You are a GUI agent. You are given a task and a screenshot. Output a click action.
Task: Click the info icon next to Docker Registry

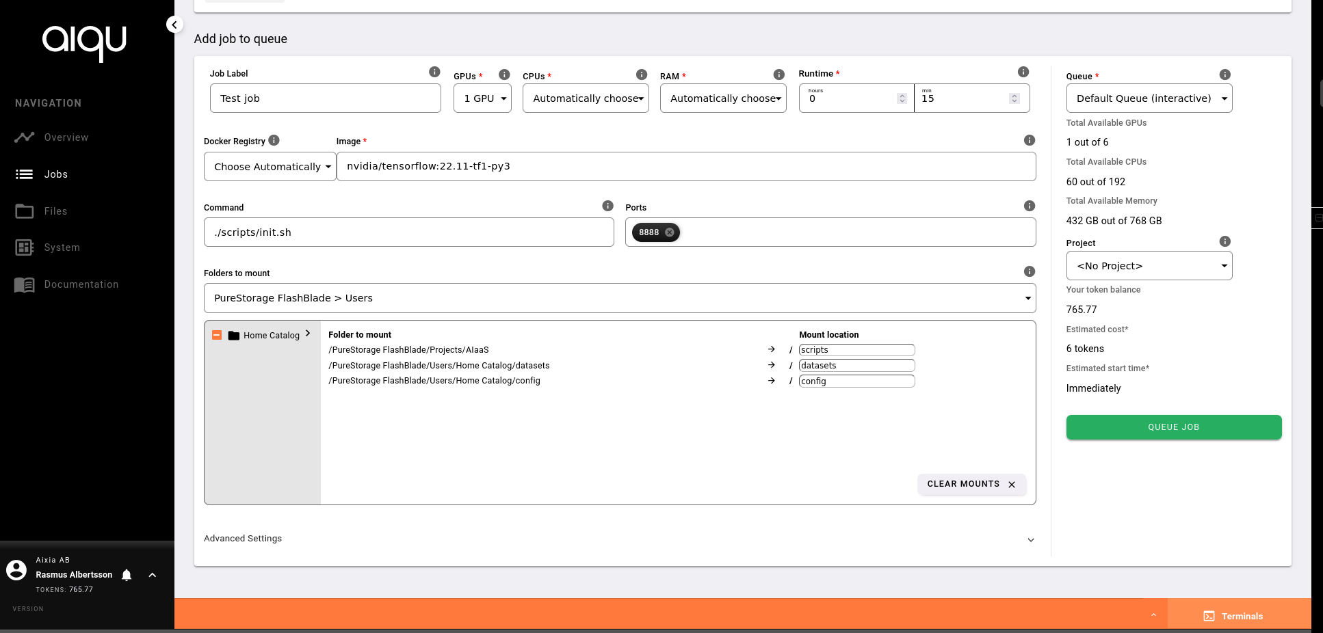click(x=274, y=140)
